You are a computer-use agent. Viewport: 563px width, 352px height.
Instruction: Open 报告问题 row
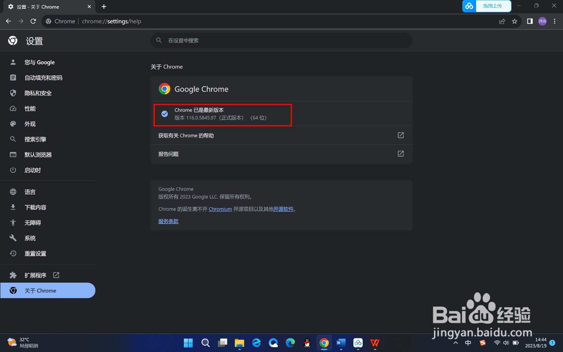click(x=281, y=154)
